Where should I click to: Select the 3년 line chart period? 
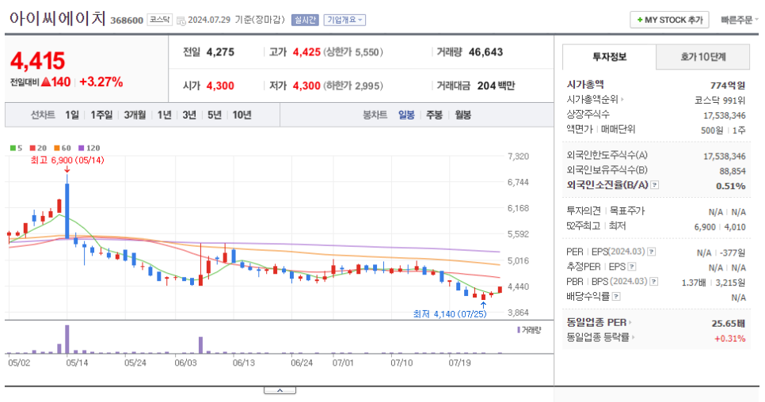click(x=189, y=115)
